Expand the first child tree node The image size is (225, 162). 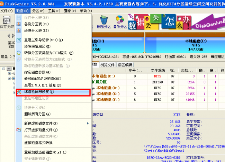pos(9,74)
